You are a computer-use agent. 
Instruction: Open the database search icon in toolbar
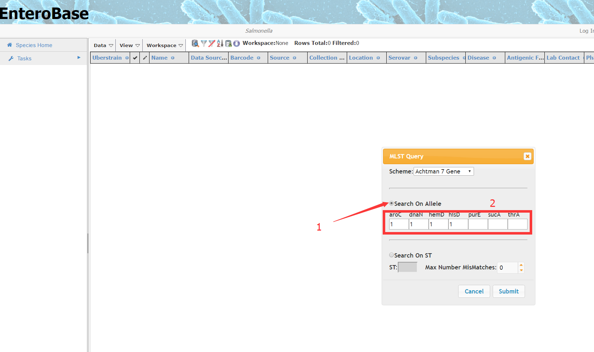tap(195, 43)
